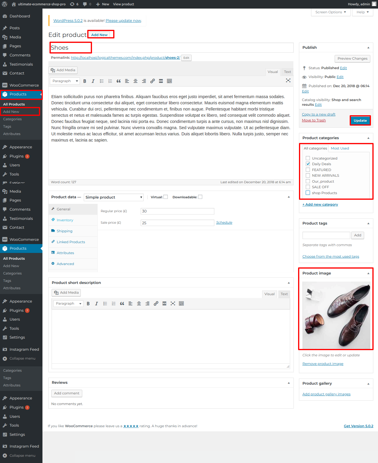This screenshot has width=378, height=463.
Task: Click the Move to Trash link
Action: [314, 120]
